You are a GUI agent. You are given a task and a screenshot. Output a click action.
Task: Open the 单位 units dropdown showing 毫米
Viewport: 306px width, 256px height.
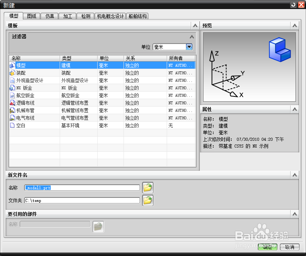click(189, 47)
